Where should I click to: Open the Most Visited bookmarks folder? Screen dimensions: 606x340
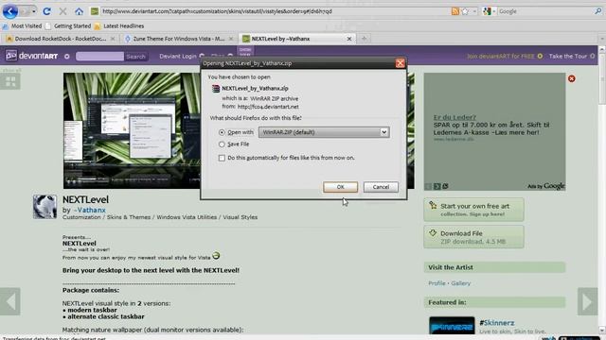click(x=22, y=25)
